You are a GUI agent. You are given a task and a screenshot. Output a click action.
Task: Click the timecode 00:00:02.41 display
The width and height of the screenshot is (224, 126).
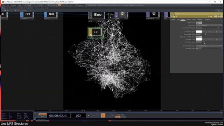tap(58, 115)
